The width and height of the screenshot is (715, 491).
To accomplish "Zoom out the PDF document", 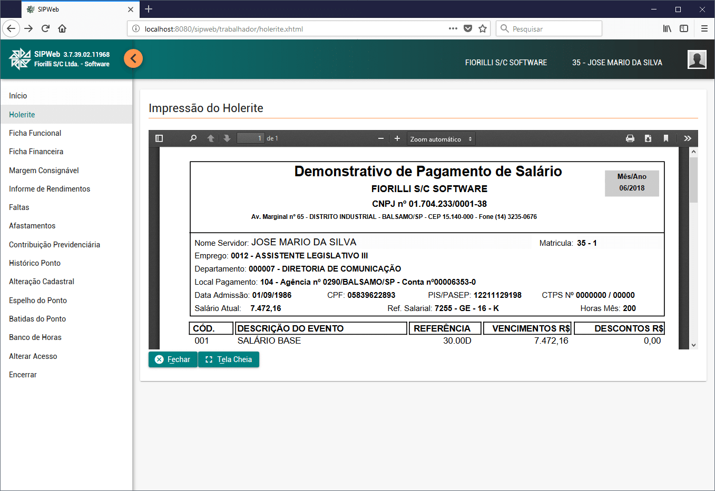I will (381, 138).
